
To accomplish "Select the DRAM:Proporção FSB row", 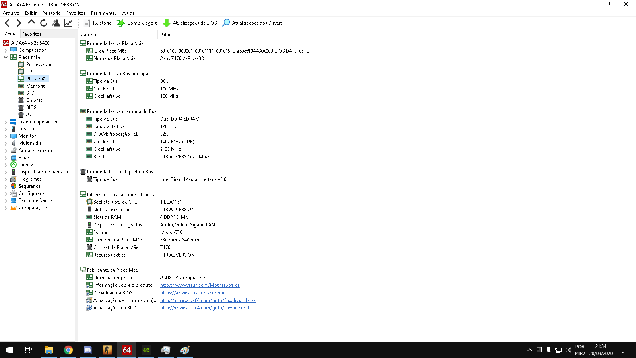I will pos(195,134).
